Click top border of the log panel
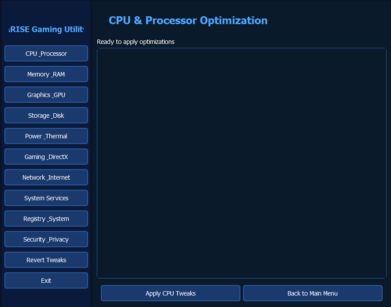The height and width of the screenshot is (307, 391). click(242, 48)
